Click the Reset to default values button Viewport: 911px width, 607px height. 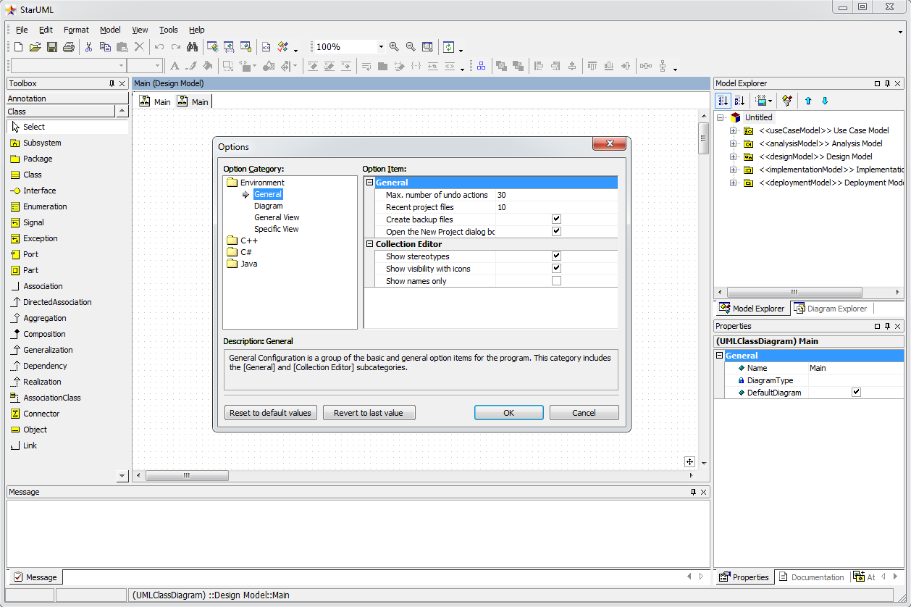270,413
